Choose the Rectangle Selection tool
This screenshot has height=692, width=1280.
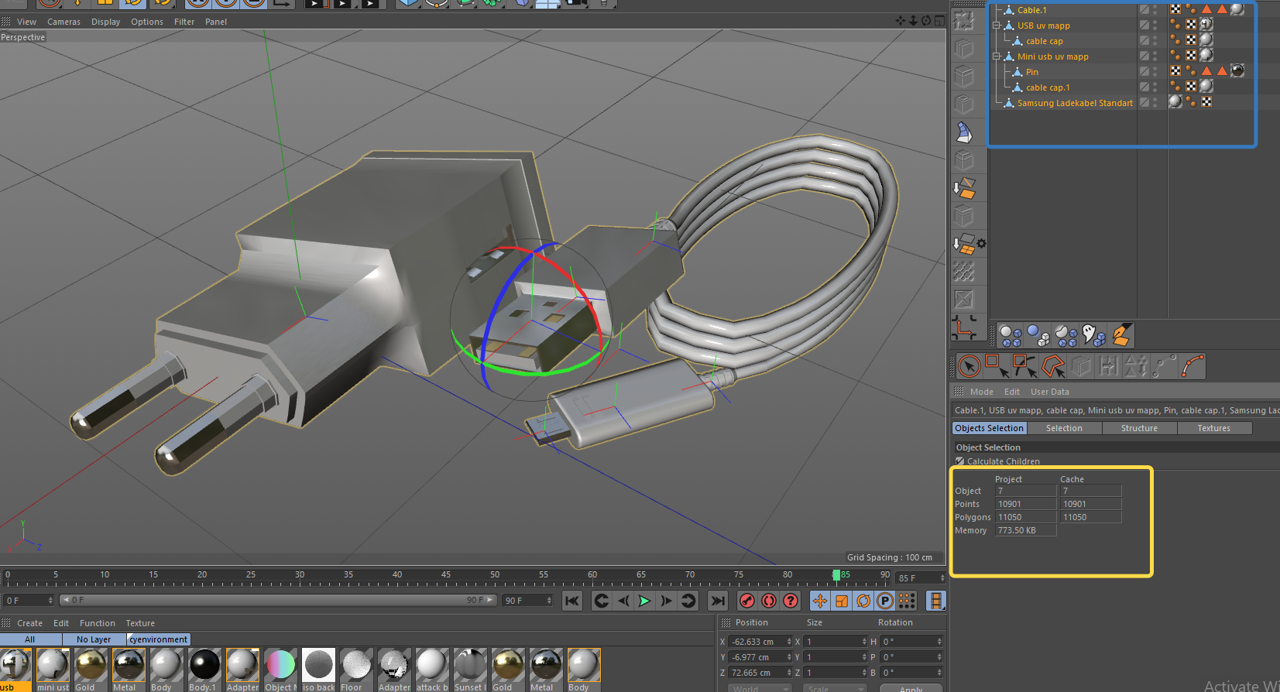point(996,365)
